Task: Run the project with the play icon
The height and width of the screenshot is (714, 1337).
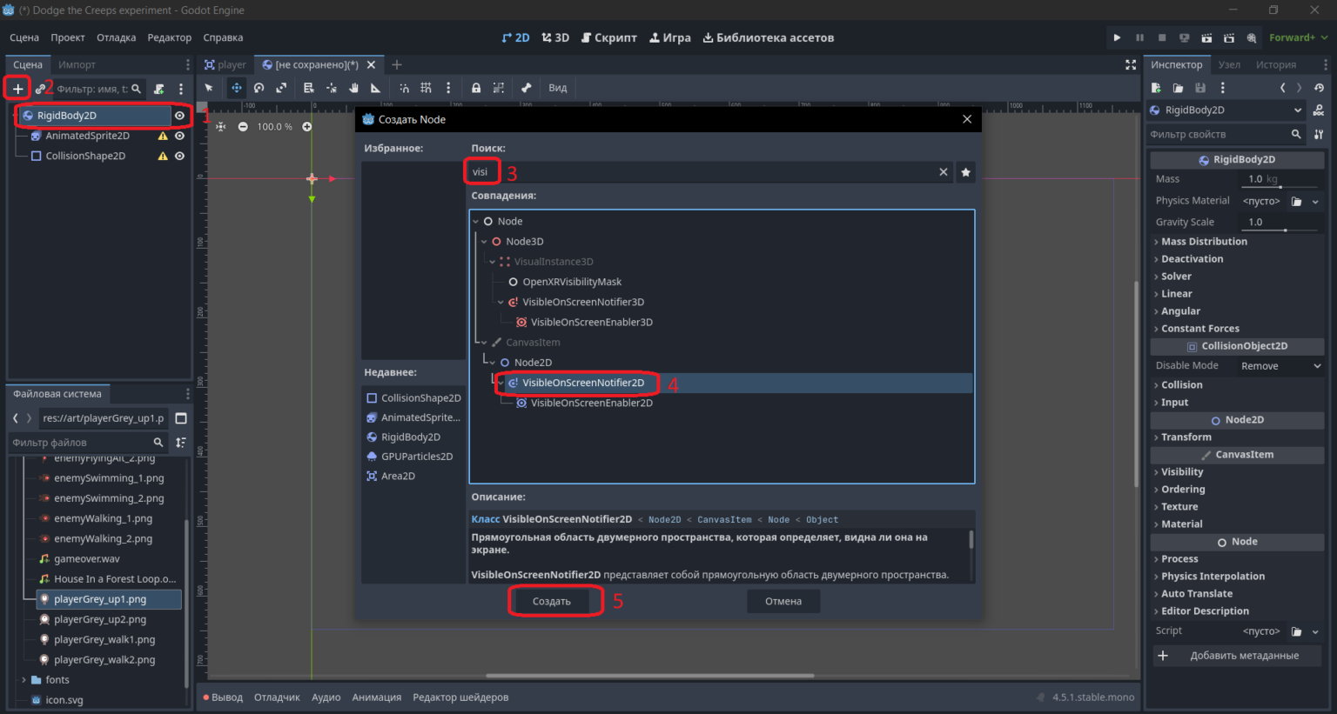Action: pyautogui.click(x=1117, y=37)
